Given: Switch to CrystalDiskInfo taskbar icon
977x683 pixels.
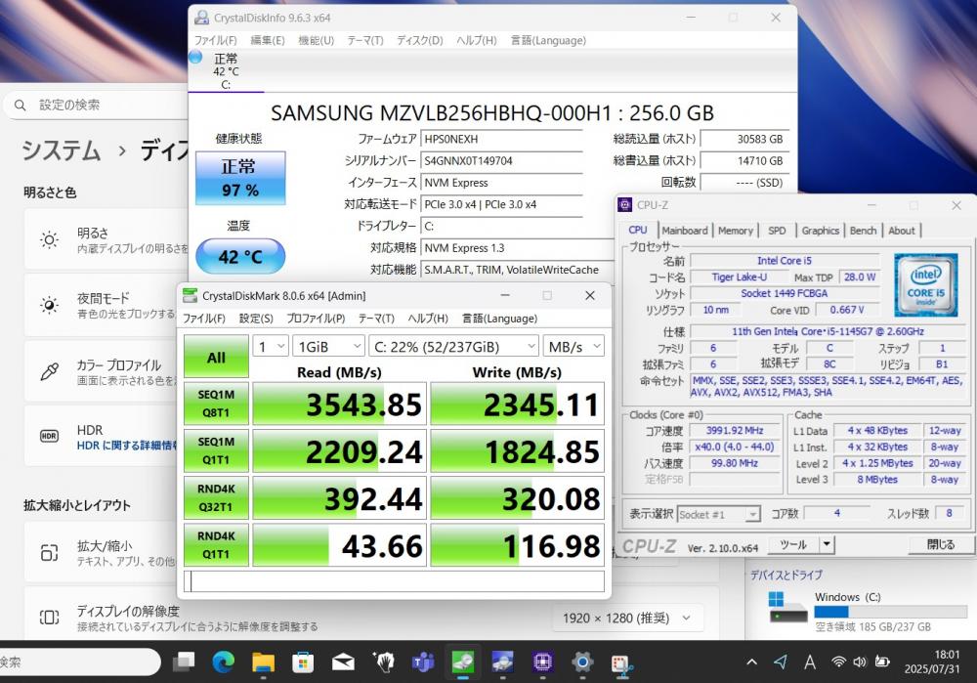Looking at the screenshot, I should click(x=502, y=662).
